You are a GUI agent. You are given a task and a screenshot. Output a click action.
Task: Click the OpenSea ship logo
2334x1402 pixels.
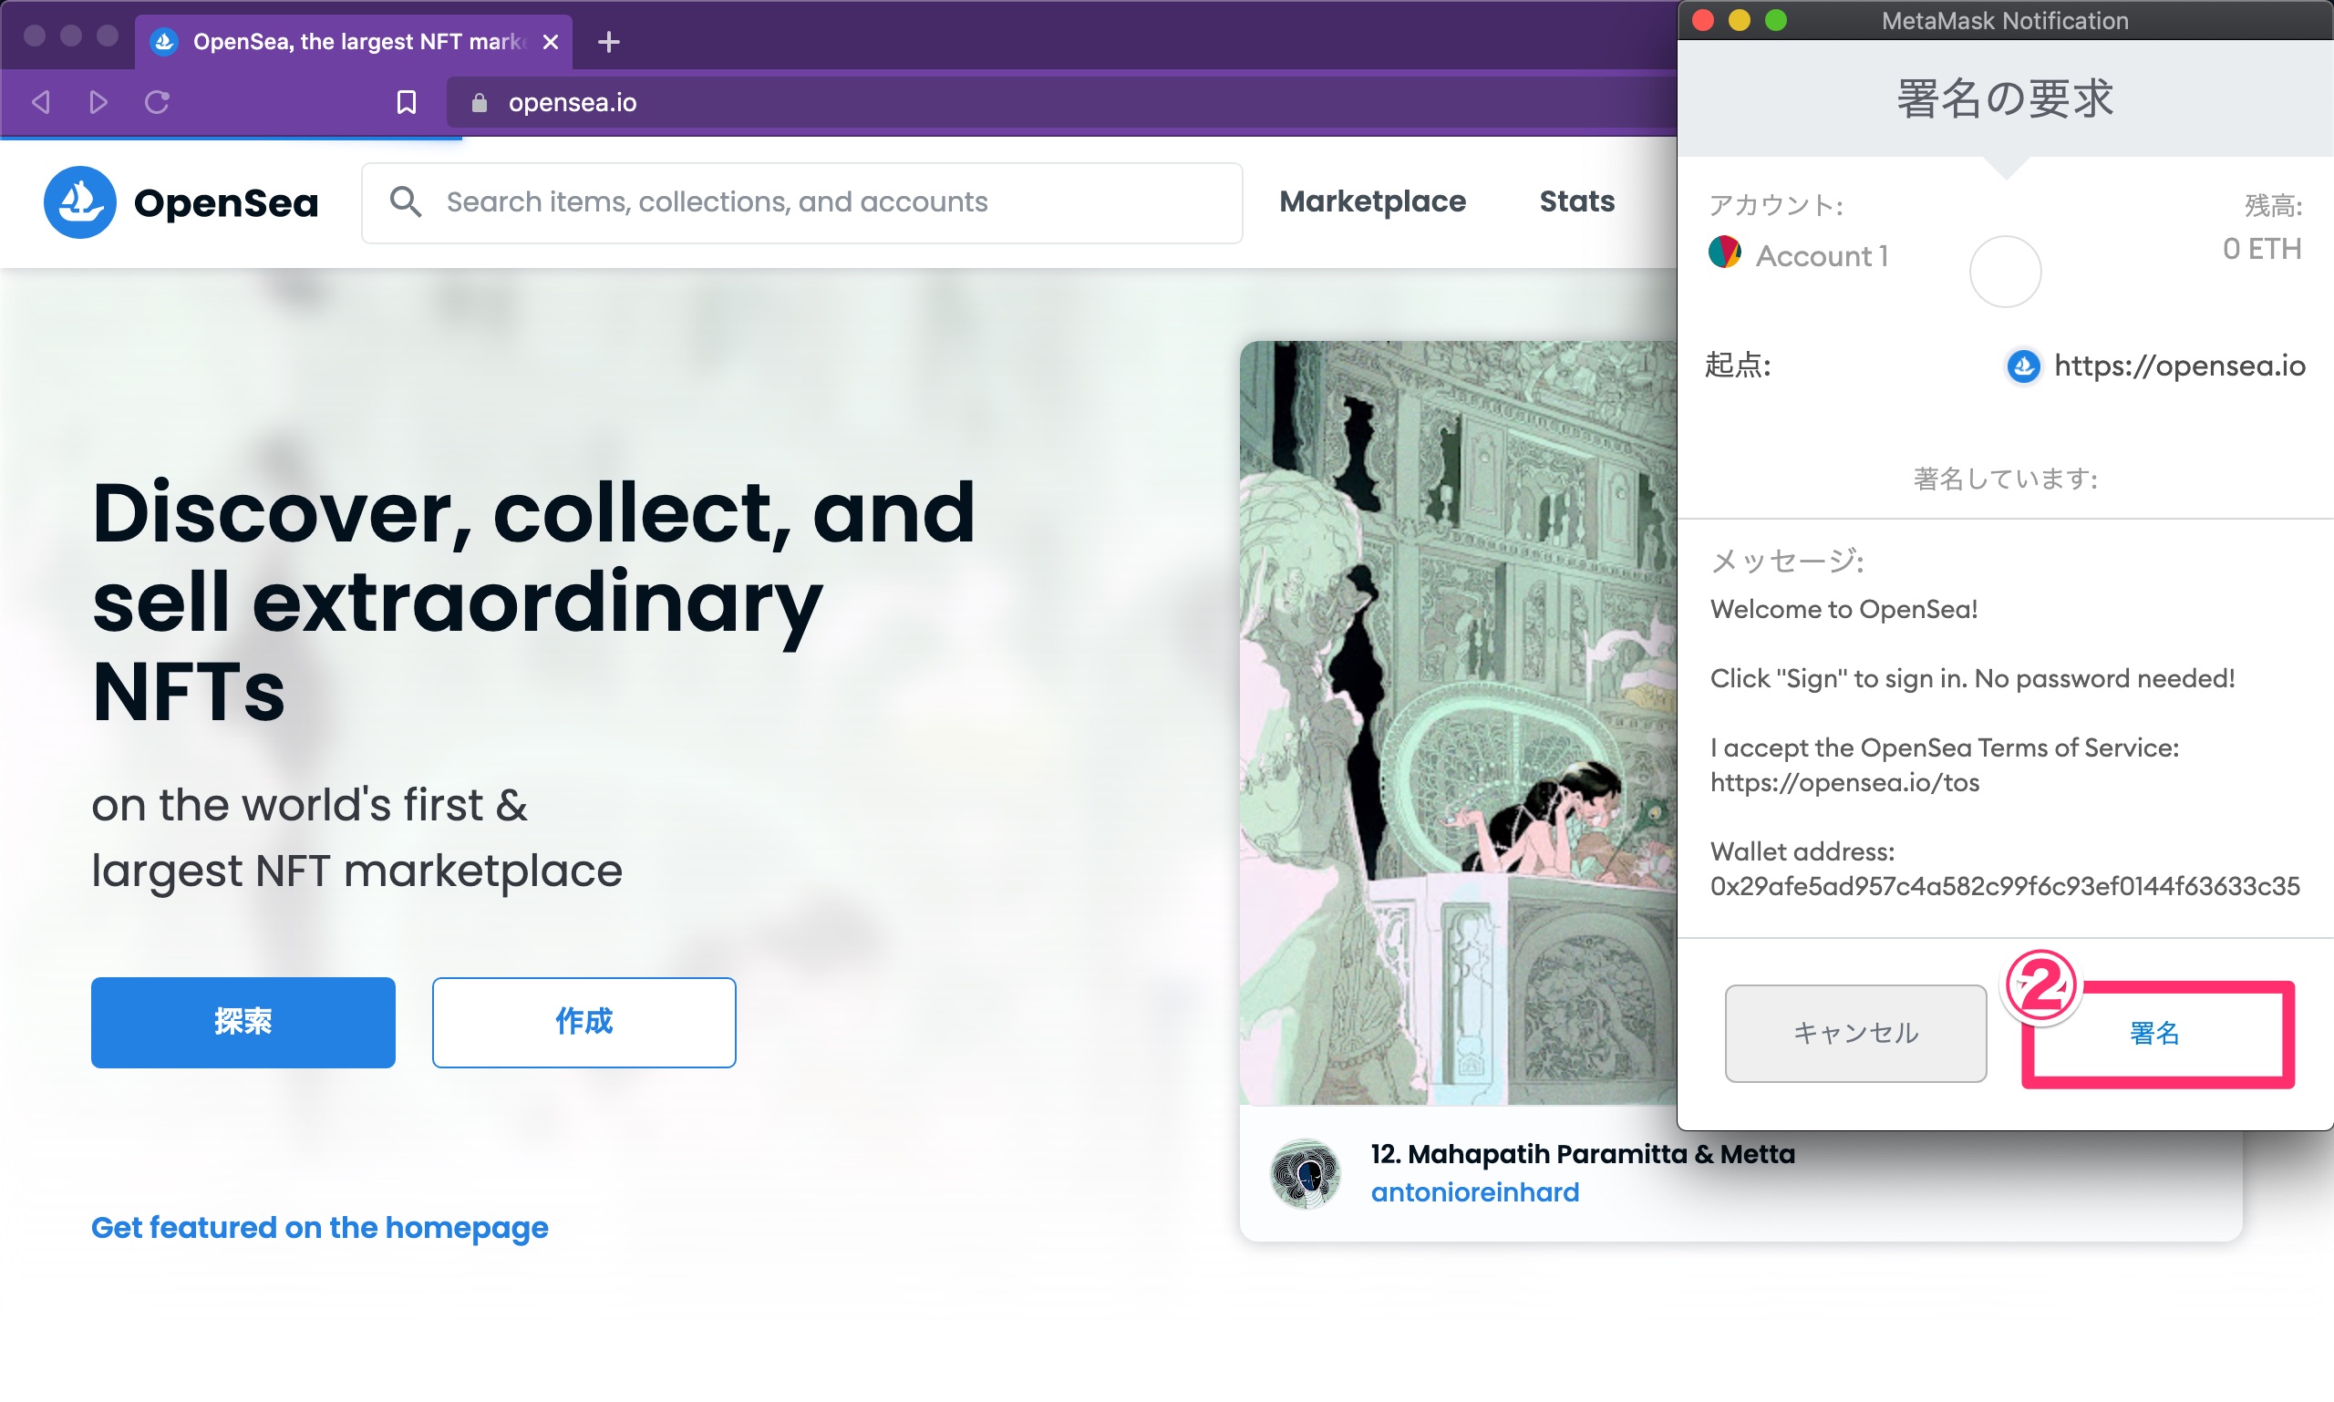pyautogui.click(x=79, y=202)
